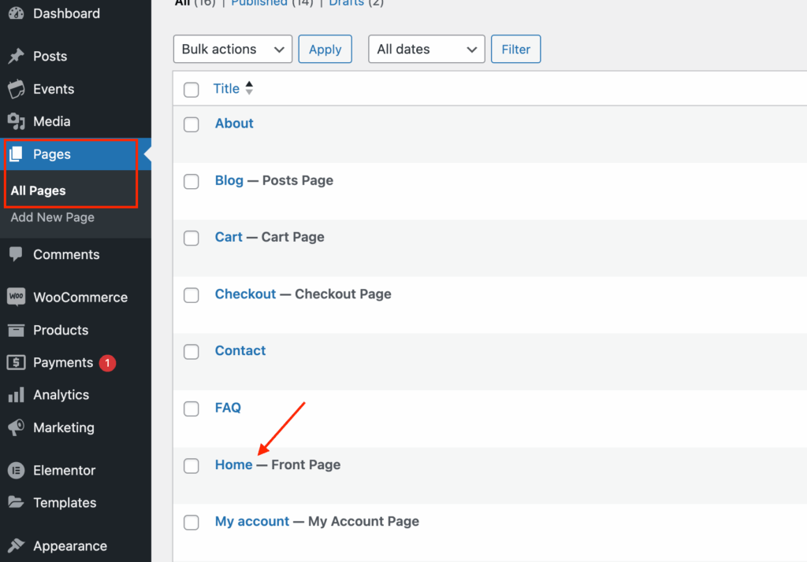Open Dashboard in the sidebar menu

point(66,13)
